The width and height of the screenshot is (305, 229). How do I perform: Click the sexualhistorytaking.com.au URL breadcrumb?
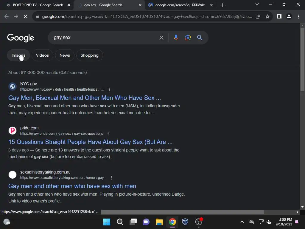pos(63,178)
